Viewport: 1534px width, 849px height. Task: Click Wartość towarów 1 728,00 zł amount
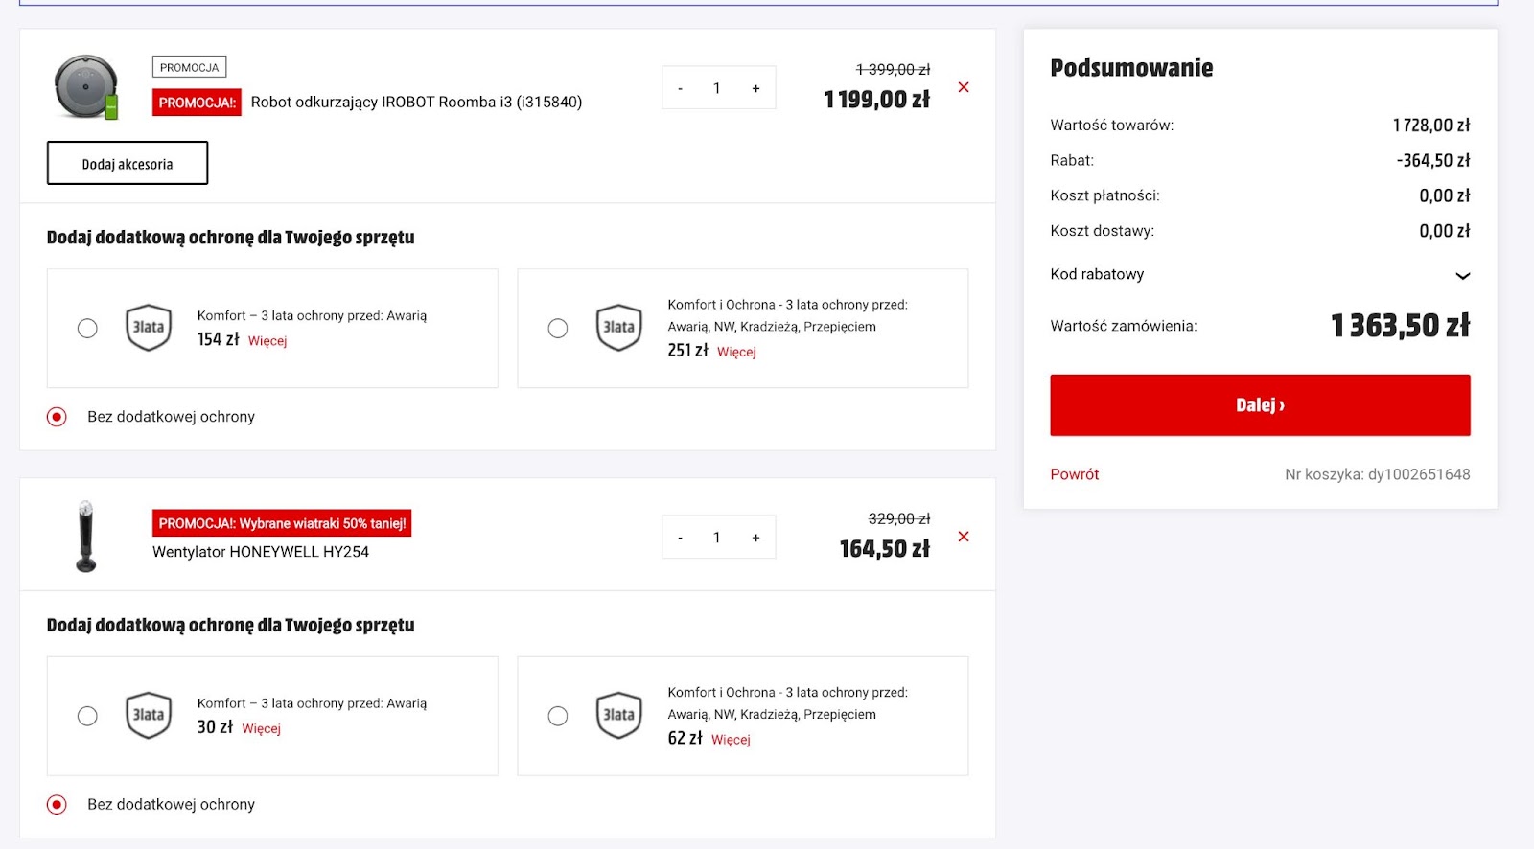[x=1431, y=125]
